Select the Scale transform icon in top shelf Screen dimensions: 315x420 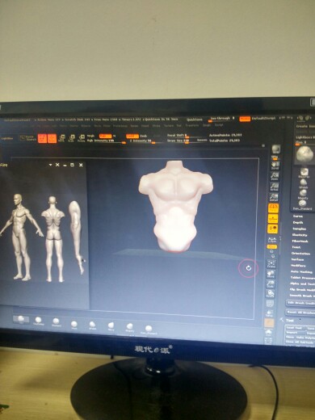[71, 138]
